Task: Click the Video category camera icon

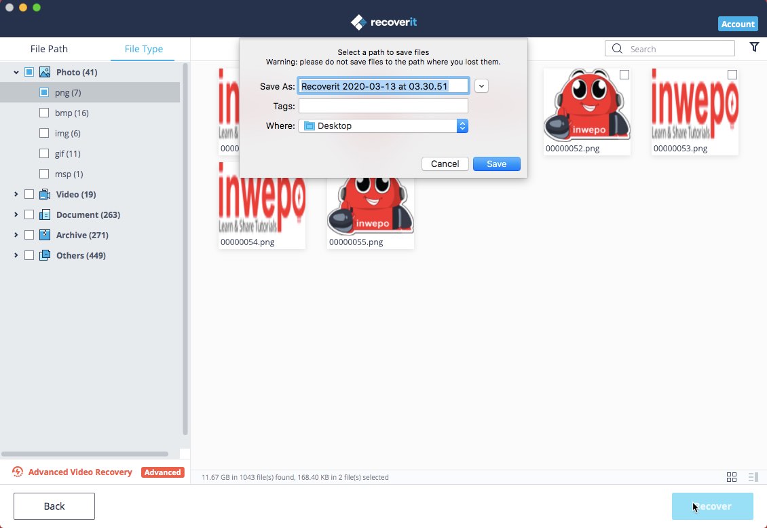Action: tap(45, 195)
